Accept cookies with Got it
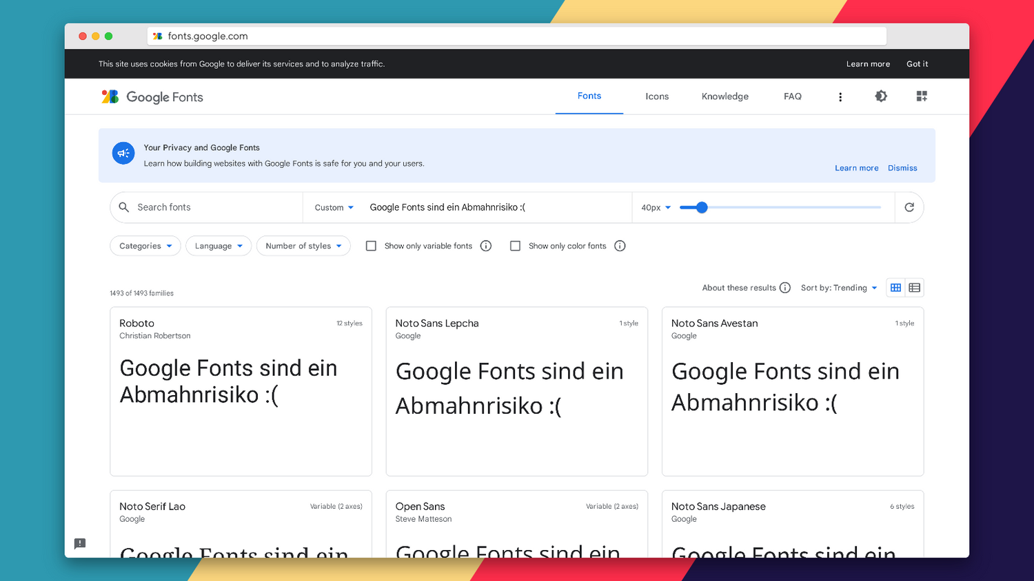This screenshot has height=581, width=1034. click(917, 63)
